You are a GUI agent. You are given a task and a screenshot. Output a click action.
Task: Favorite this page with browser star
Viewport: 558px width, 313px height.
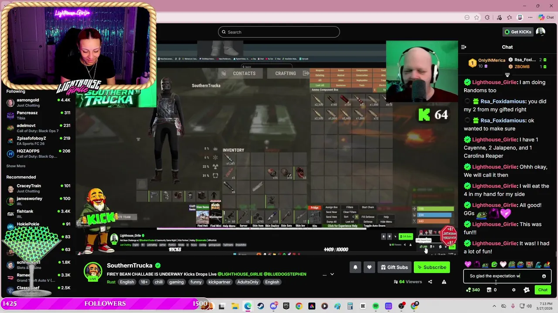point(477,17)
